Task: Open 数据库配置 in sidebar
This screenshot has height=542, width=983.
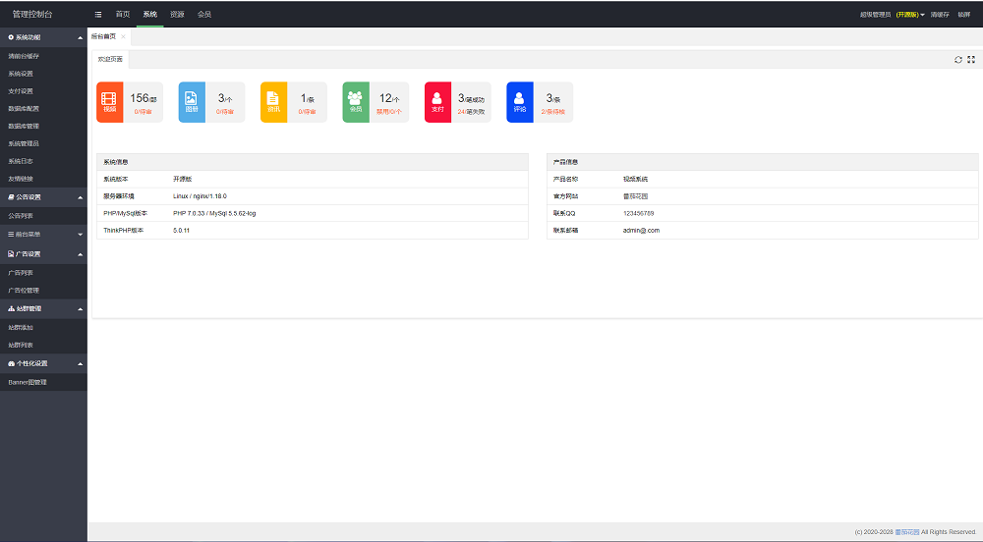Action: pos(24,109)
